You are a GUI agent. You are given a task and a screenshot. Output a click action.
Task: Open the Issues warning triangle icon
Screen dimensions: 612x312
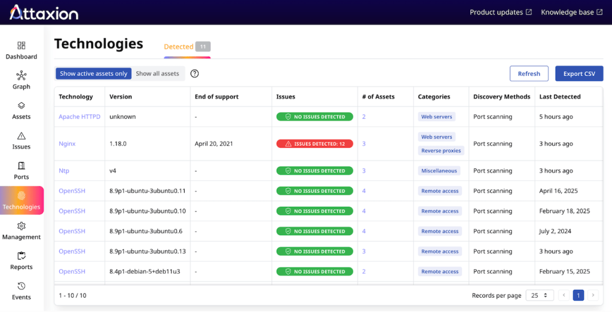point(21,136)
